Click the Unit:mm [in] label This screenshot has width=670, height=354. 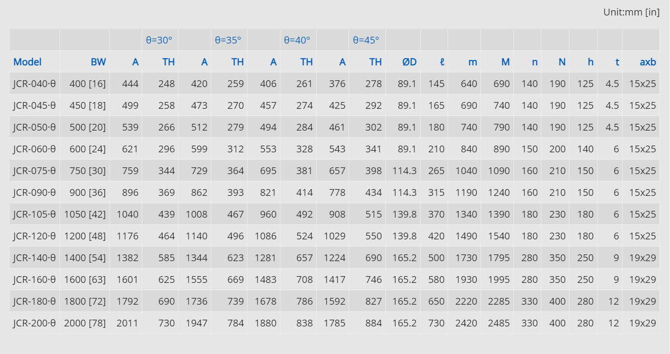pos(631,12)
